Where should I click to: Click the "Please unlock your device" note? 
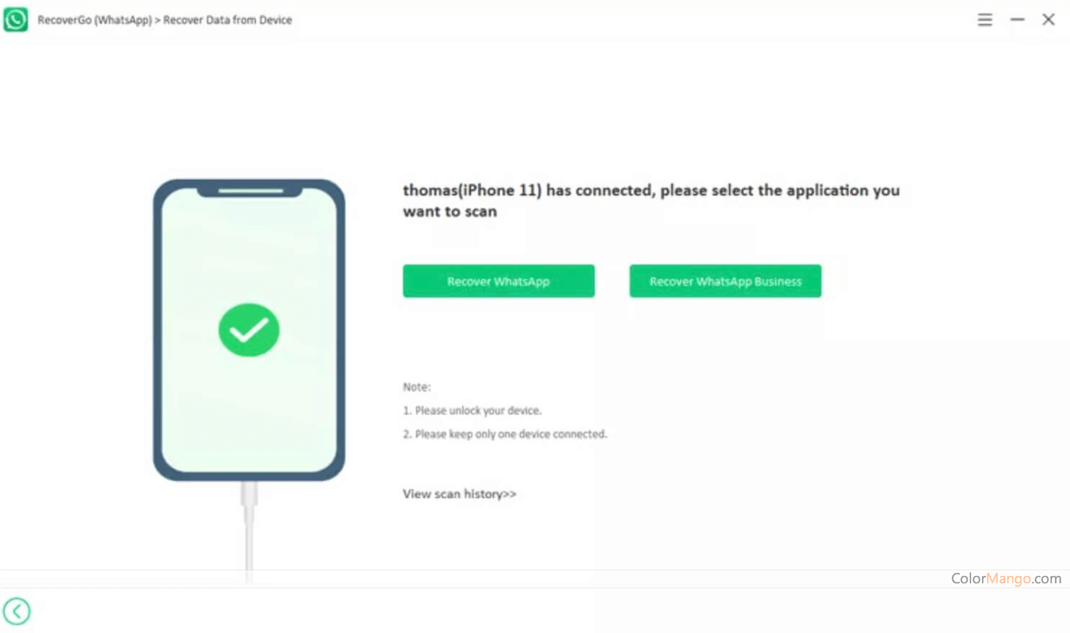tap(477, 410)
